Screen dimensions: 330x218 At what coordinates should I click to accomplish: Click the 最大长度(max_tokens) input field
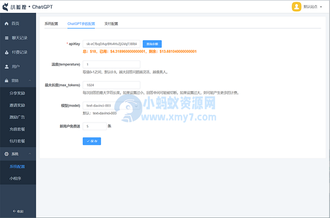111,85
